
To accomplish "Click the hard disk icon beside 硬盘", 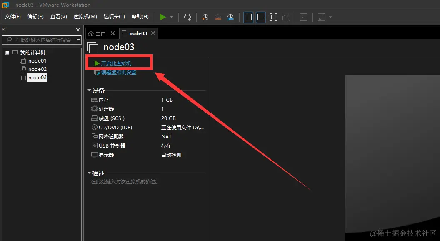I will click(95, 118).
